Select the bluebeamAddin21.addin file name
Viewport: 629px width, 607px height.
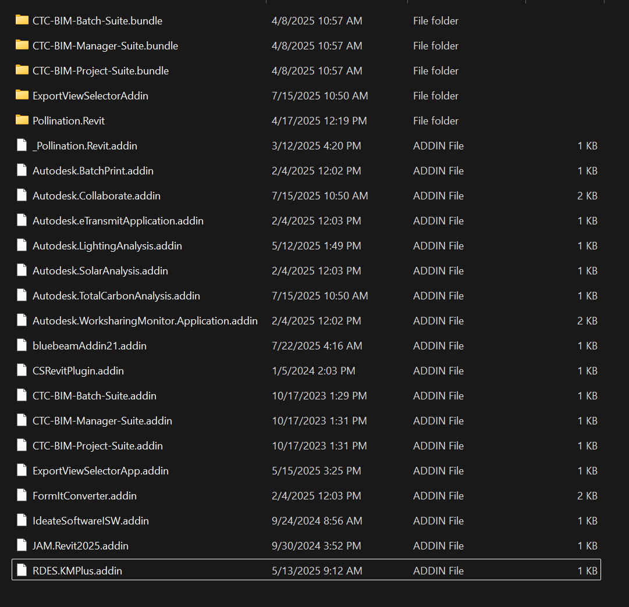click(x=90, y=345)
